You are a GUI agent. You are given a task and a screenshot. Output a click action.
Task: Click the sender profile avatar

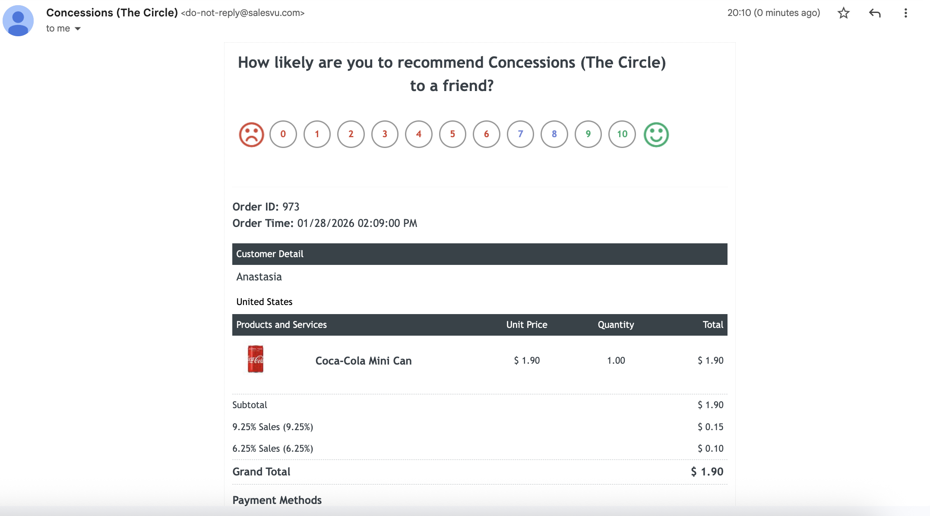click(x=18, y=21)
